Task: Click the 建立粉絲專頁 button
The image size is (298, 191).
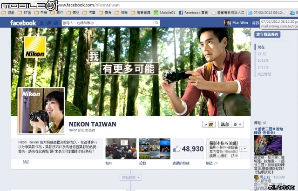Action: [x=267, y=34]
